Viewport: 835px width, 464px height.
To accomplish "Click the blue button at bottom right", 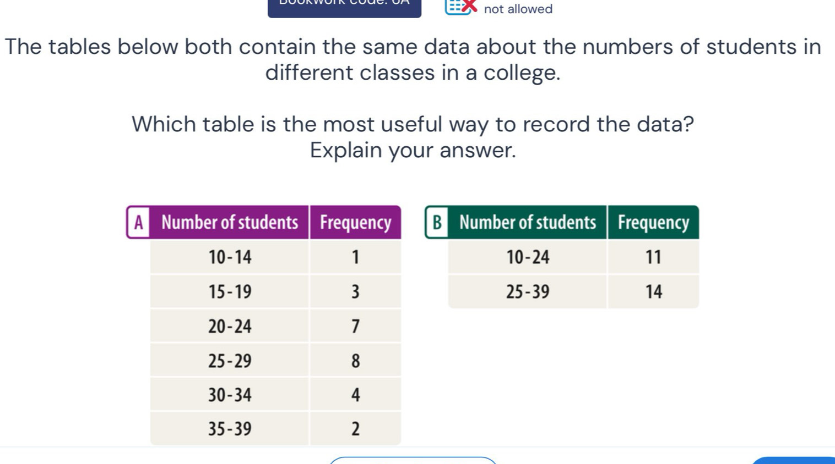I will 794,460.
